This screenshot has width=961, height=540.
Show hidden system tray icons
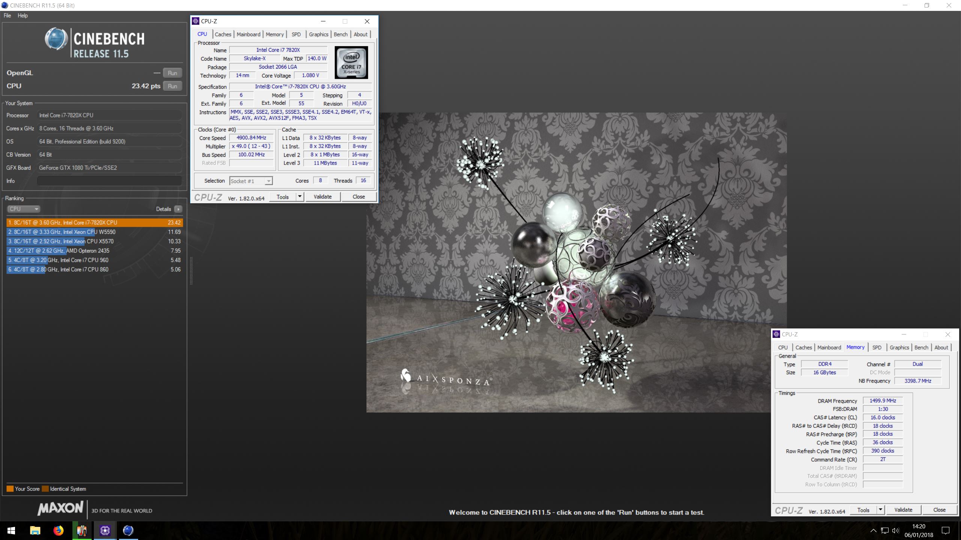coord(873,531)
